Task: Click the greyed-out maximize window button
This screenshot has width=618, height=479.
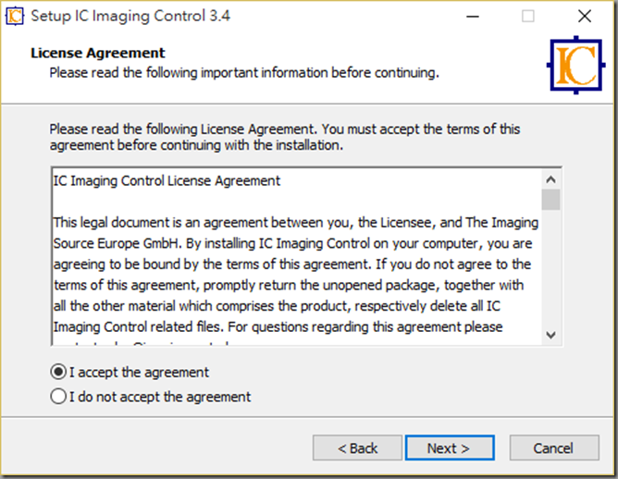Action: point(527,17)
